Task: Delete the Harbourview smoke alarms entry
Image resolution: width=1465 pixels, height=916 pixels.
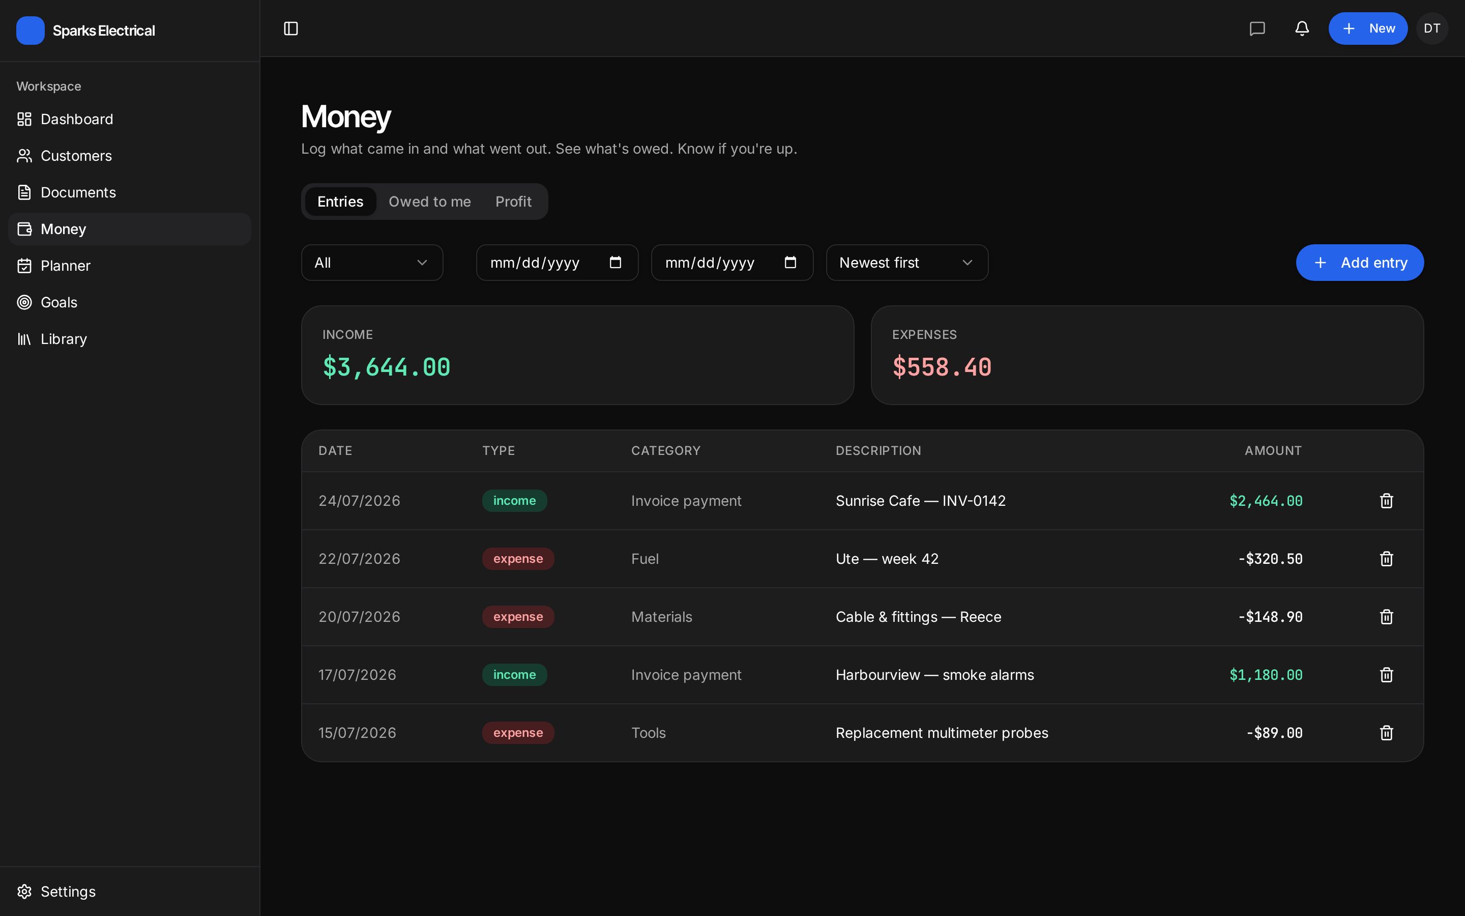Action: [1386, 675]
